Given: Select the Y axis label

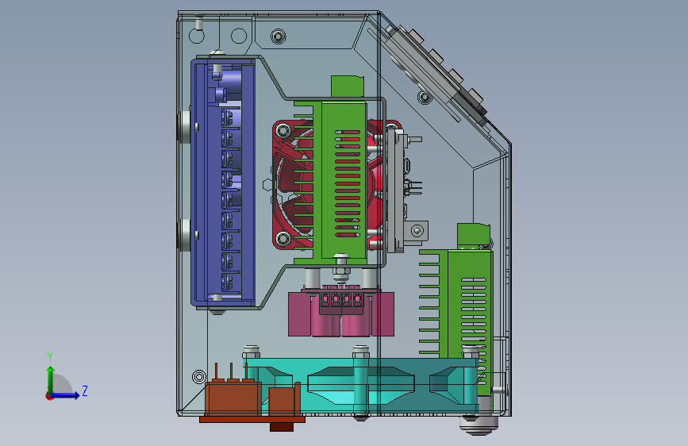Looking at the screenshot, I should [50, 356].
